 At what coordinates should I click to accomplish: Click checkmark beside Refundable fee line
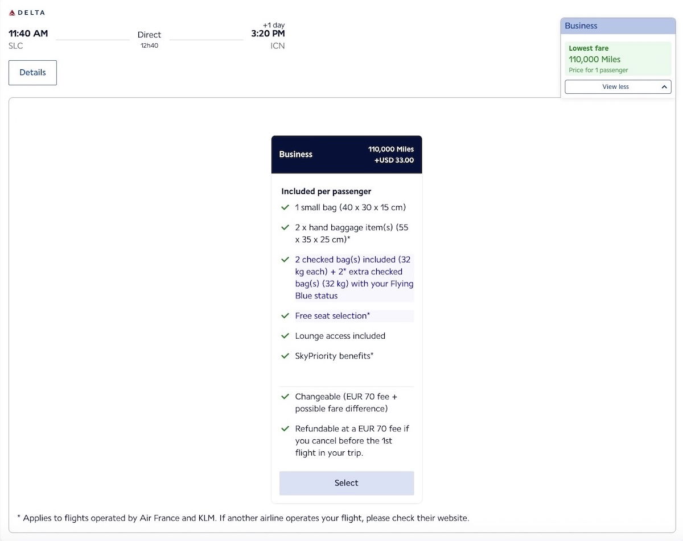[x=286, y=429]
